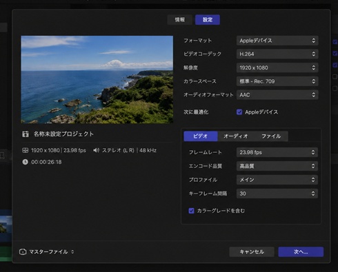Open the カラースペース Rec. 709 dropdown

pos(277,81)
